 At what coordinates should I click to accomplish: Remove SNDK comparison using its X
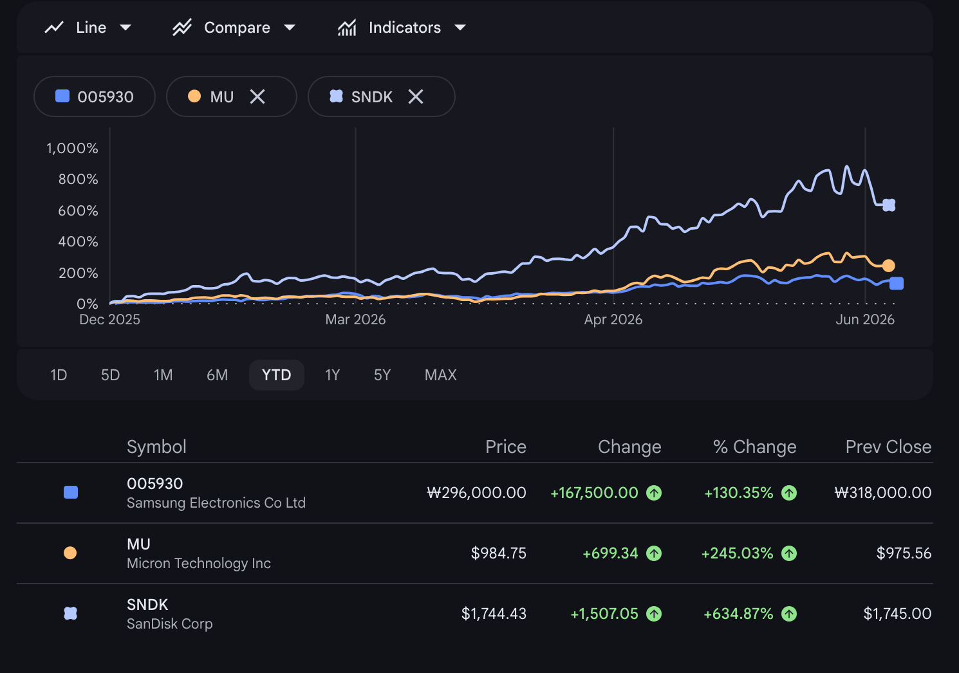(x=416, y=97)
